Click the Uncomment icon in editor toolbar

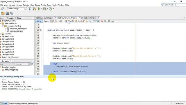pyautogui.click(x=112, y=21)
